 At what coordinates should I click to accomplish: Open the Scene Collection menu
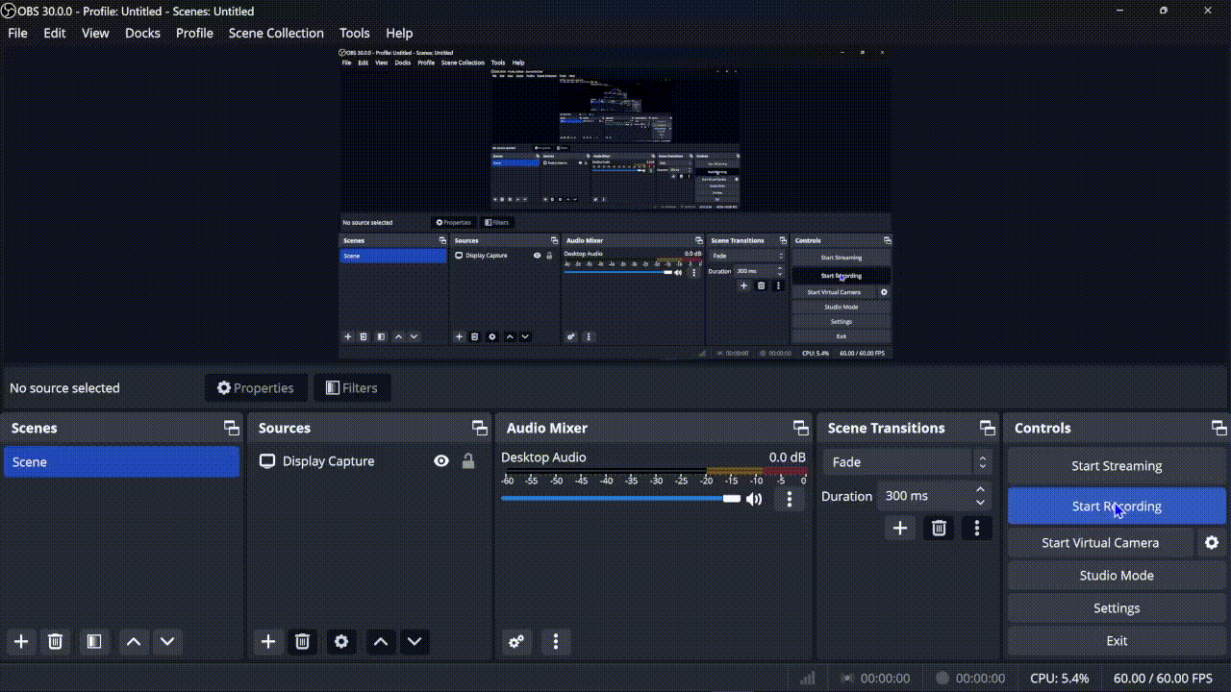[x=276, y=33]
